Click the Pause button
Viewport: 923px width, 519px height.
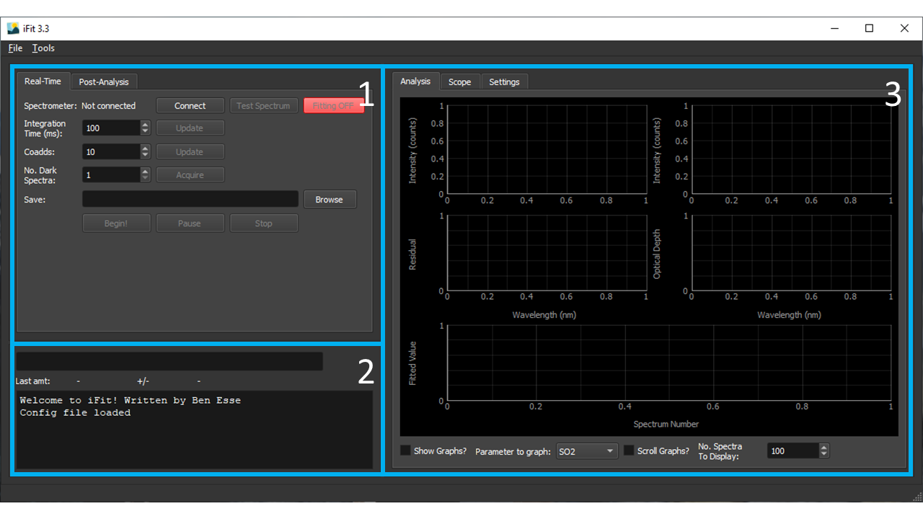click(190, 223)
